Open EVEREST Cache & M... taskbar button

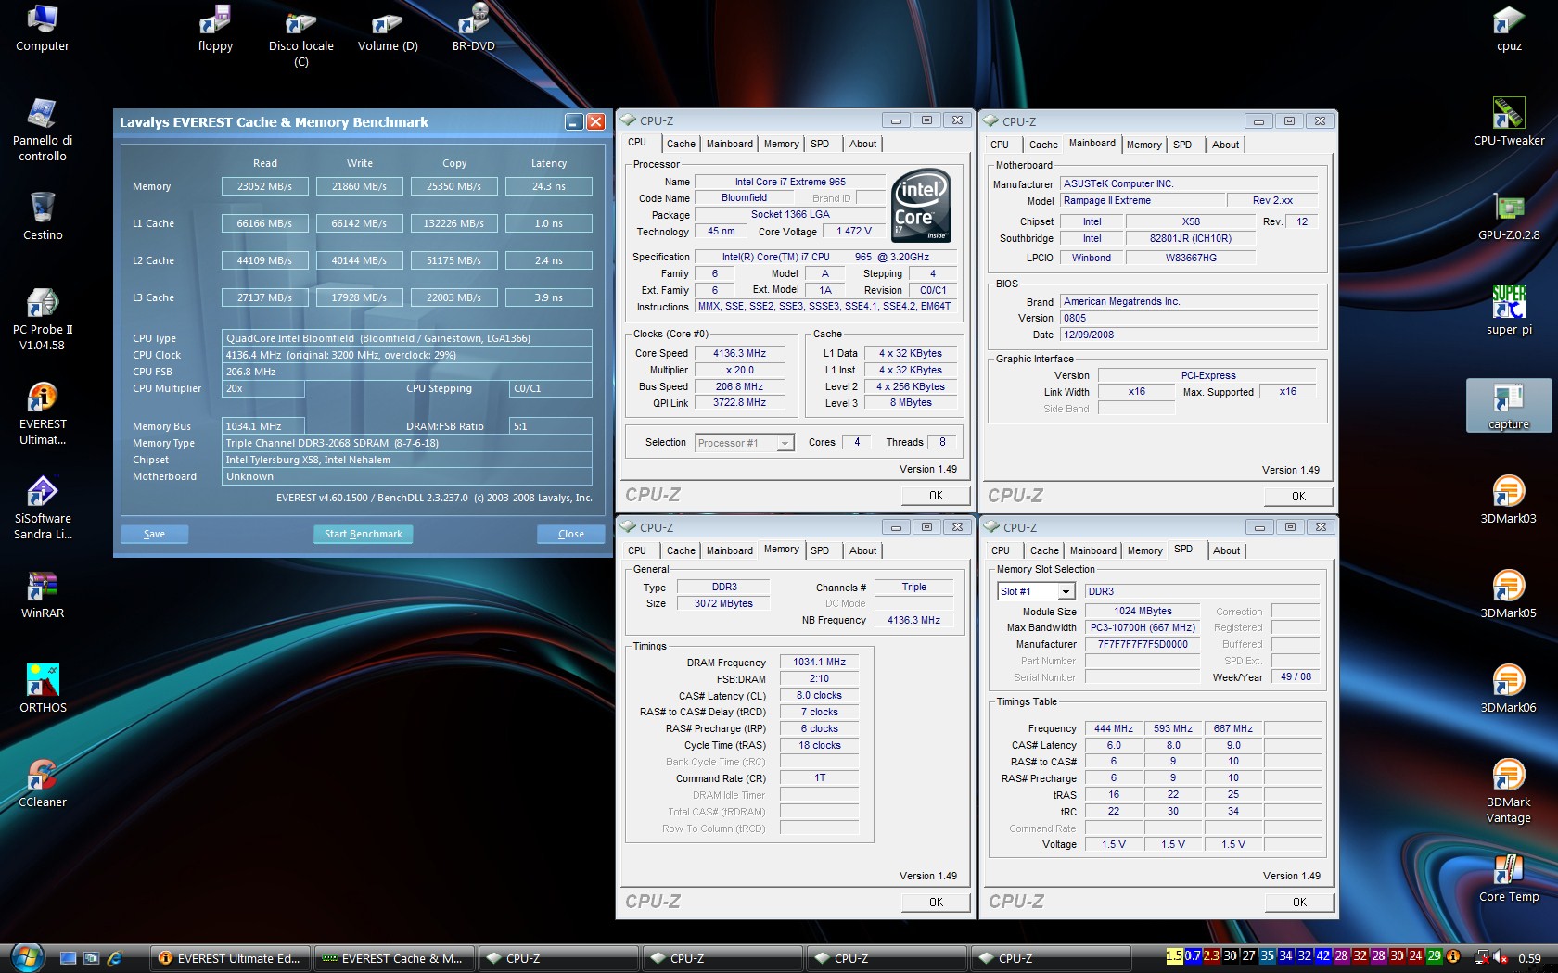click(x=396, y=958)
